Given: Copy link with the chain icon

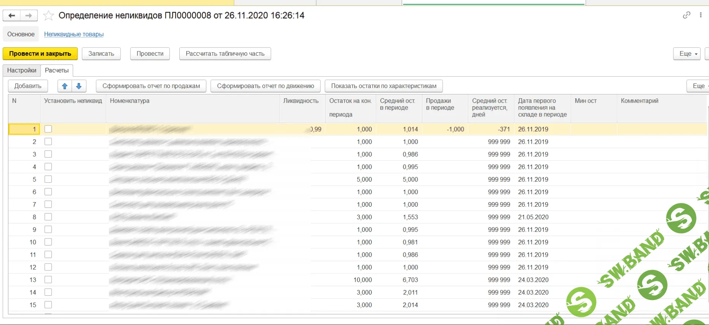Looking at the screenshot, I should click(x=686, y=15).
